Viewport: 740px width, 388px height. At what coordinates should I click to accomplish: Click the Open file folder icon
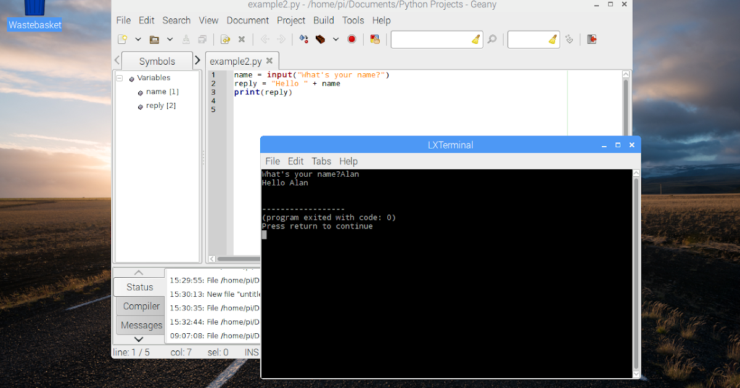point(154,39)
